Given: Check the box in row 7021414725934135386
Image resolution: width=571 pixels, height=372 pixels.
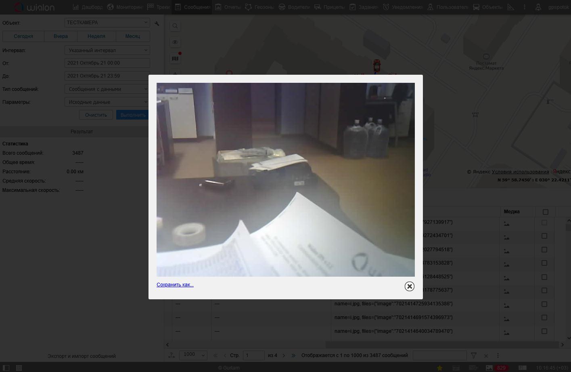Looking at the screenshot, I should [544, 304].
